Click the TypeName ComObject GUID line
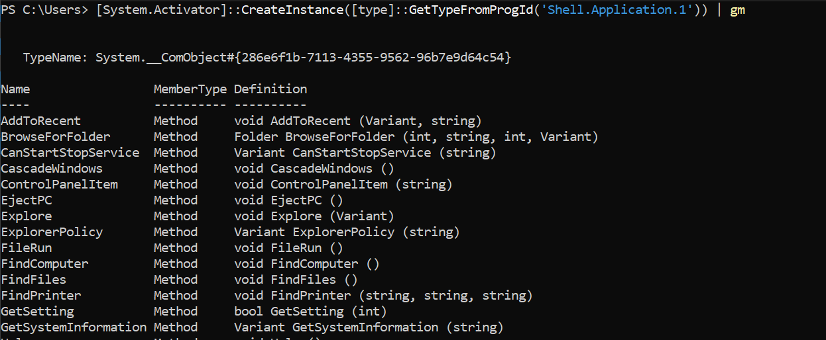The width and height of the screenshot is (826, 340). point(267,58)
